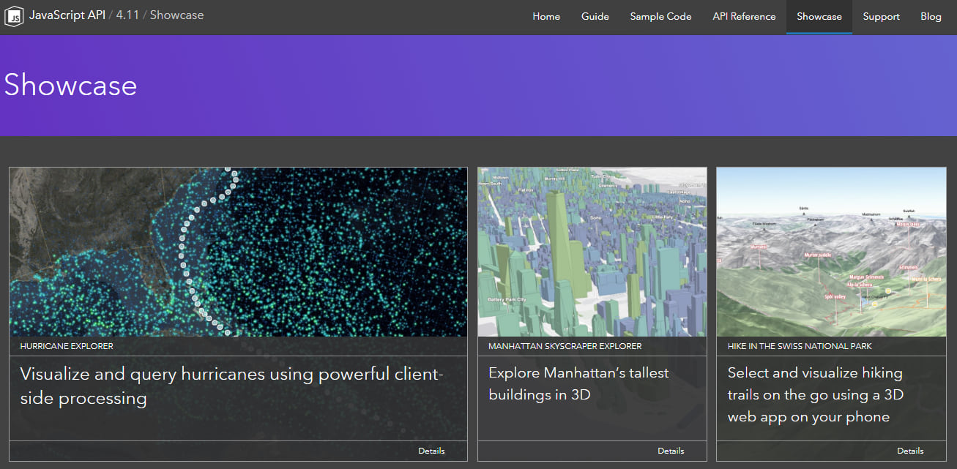957x469 pixels.
Task: Open the Blog menu item
Action: click(x=931, y=16)
